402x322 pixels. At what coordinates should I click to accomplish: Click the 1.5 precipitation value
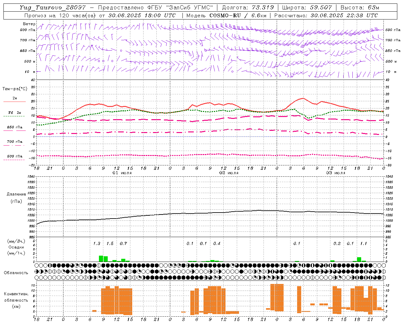point(110,244)
